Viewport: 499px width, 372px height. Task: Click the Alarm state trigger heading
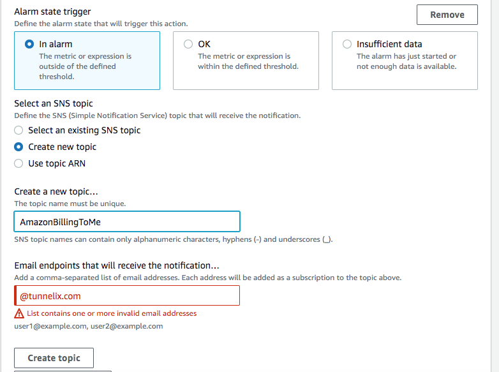(x=52, y=11)
